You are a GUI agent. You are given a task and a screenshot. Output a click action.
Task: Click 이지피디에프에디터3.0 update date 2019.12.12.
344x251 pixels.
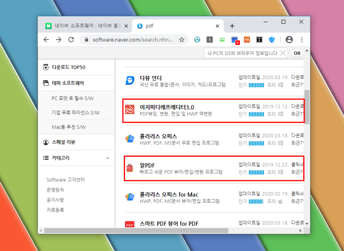pyautogui.click(x=275, y=107)
